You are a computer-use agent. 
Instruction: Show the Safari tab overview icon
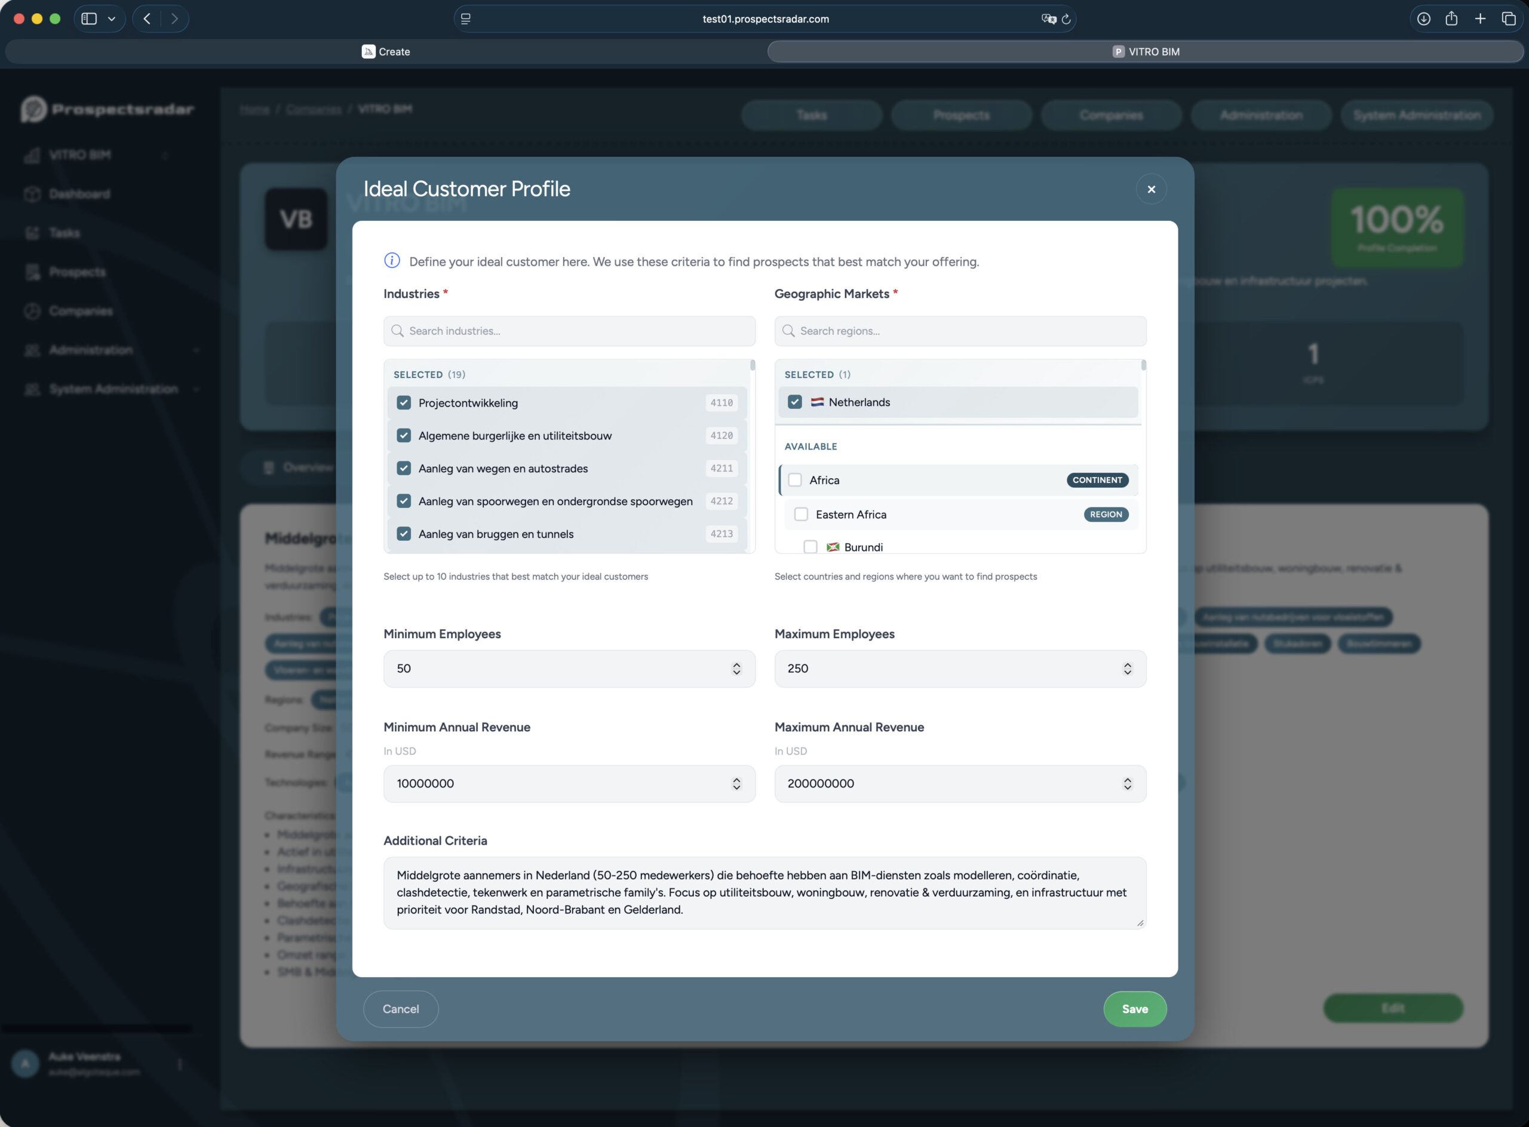1509,19
